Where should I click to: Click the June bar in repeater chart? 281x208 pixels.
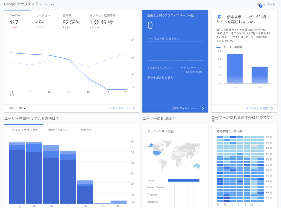(x=234, y=69)
